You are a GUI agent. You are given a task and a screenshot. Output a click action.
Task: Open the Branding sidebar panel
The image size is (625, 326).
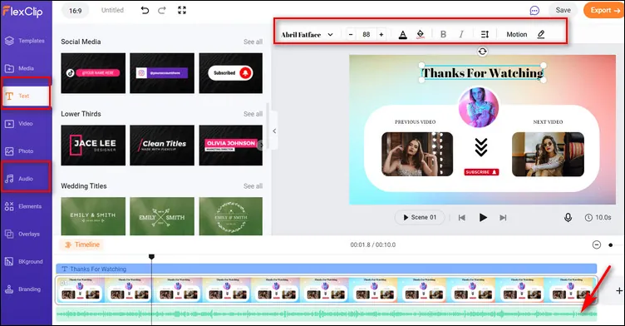(22, 289)
